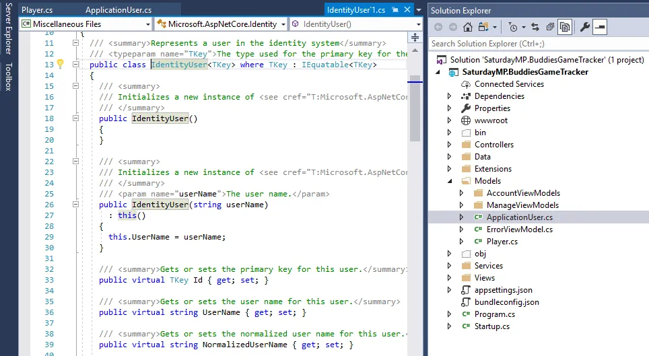Collapse the Models folder
Viewport: 649px width, 356px height.
pyautogui.click(x=450, y=181)
